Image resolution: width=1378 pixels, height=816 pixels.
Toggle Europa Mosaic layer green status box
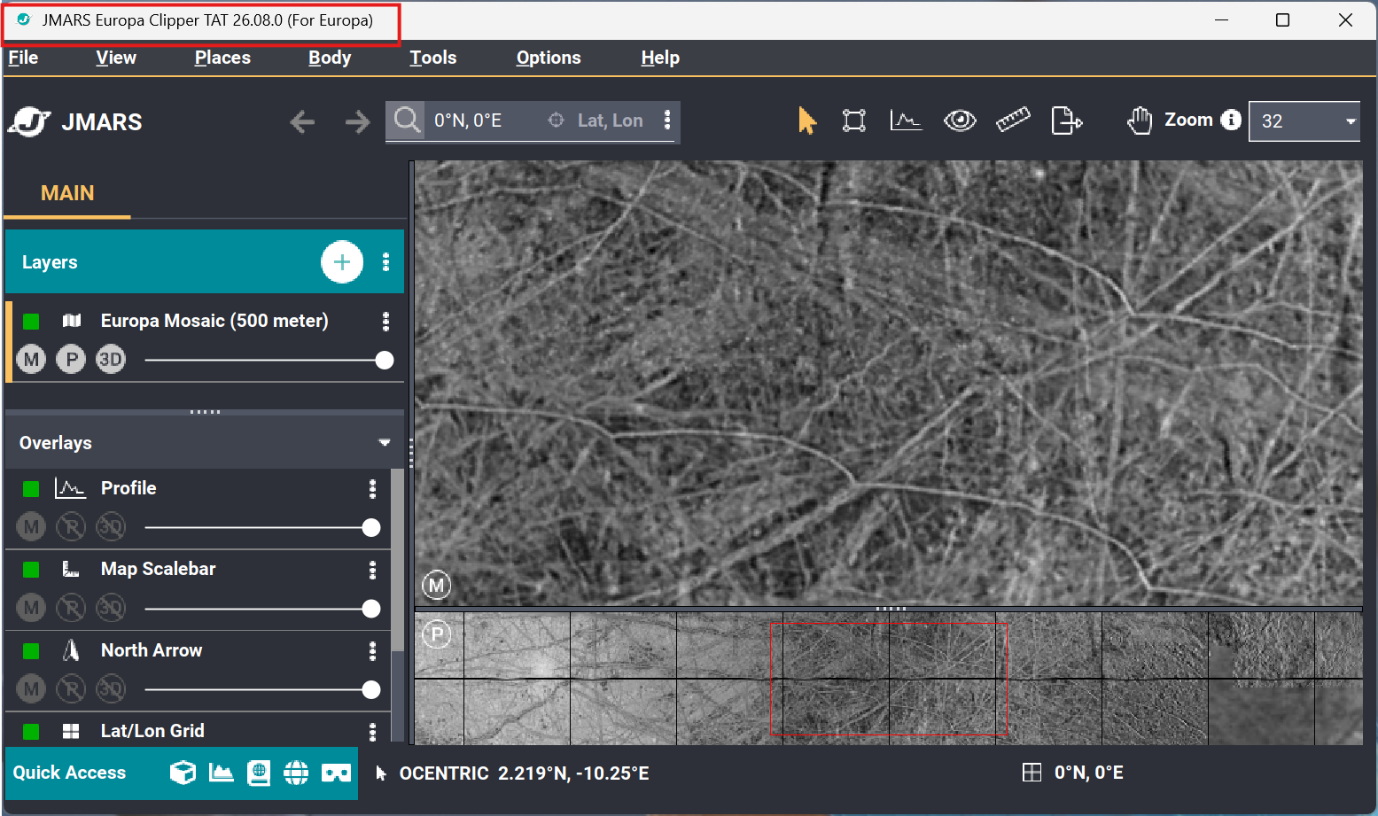pyautogui.click(x=31, y=321)
